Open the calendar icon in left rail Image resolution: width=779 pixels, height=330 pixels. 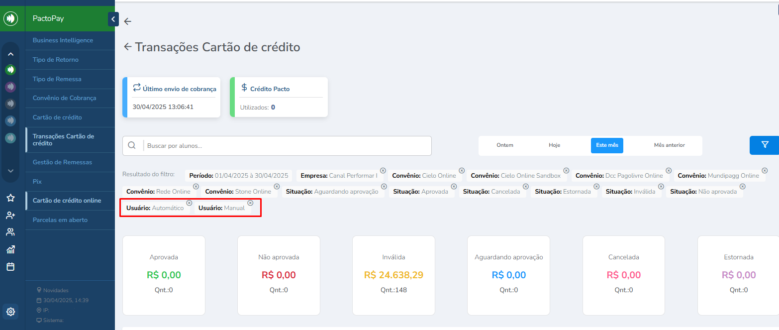pyautogui.click(x=10, y=267)
